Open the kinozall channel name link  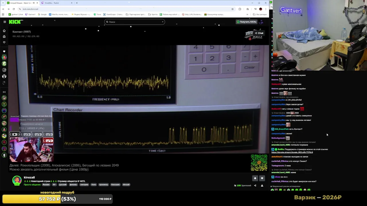pyautogui.click(x=29, y=177)
